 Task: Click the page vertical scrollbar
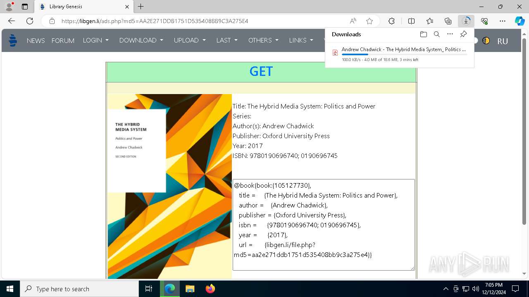[524, 132]
